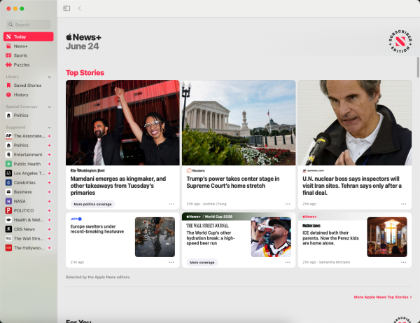Open the Mamdani kingmaker story photo
Screen dimensions: 420x323
(122, 123)
